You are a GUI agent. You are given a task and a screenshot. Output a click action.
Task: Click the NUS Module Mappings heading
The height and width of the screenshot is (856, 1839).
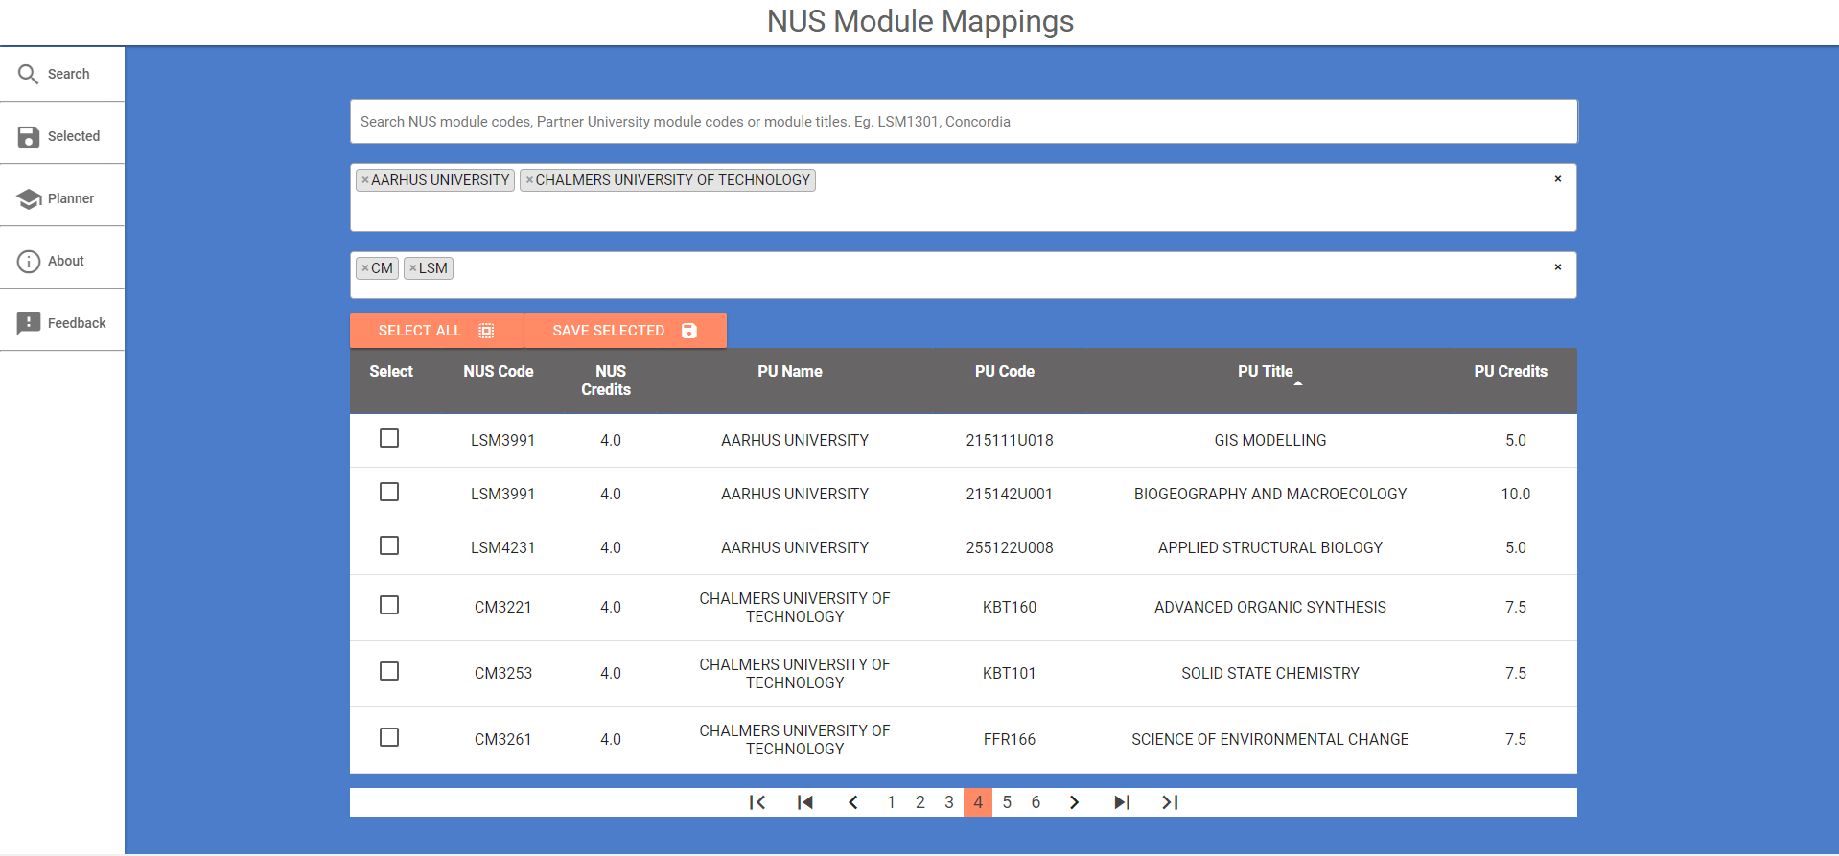pos(920,21)
